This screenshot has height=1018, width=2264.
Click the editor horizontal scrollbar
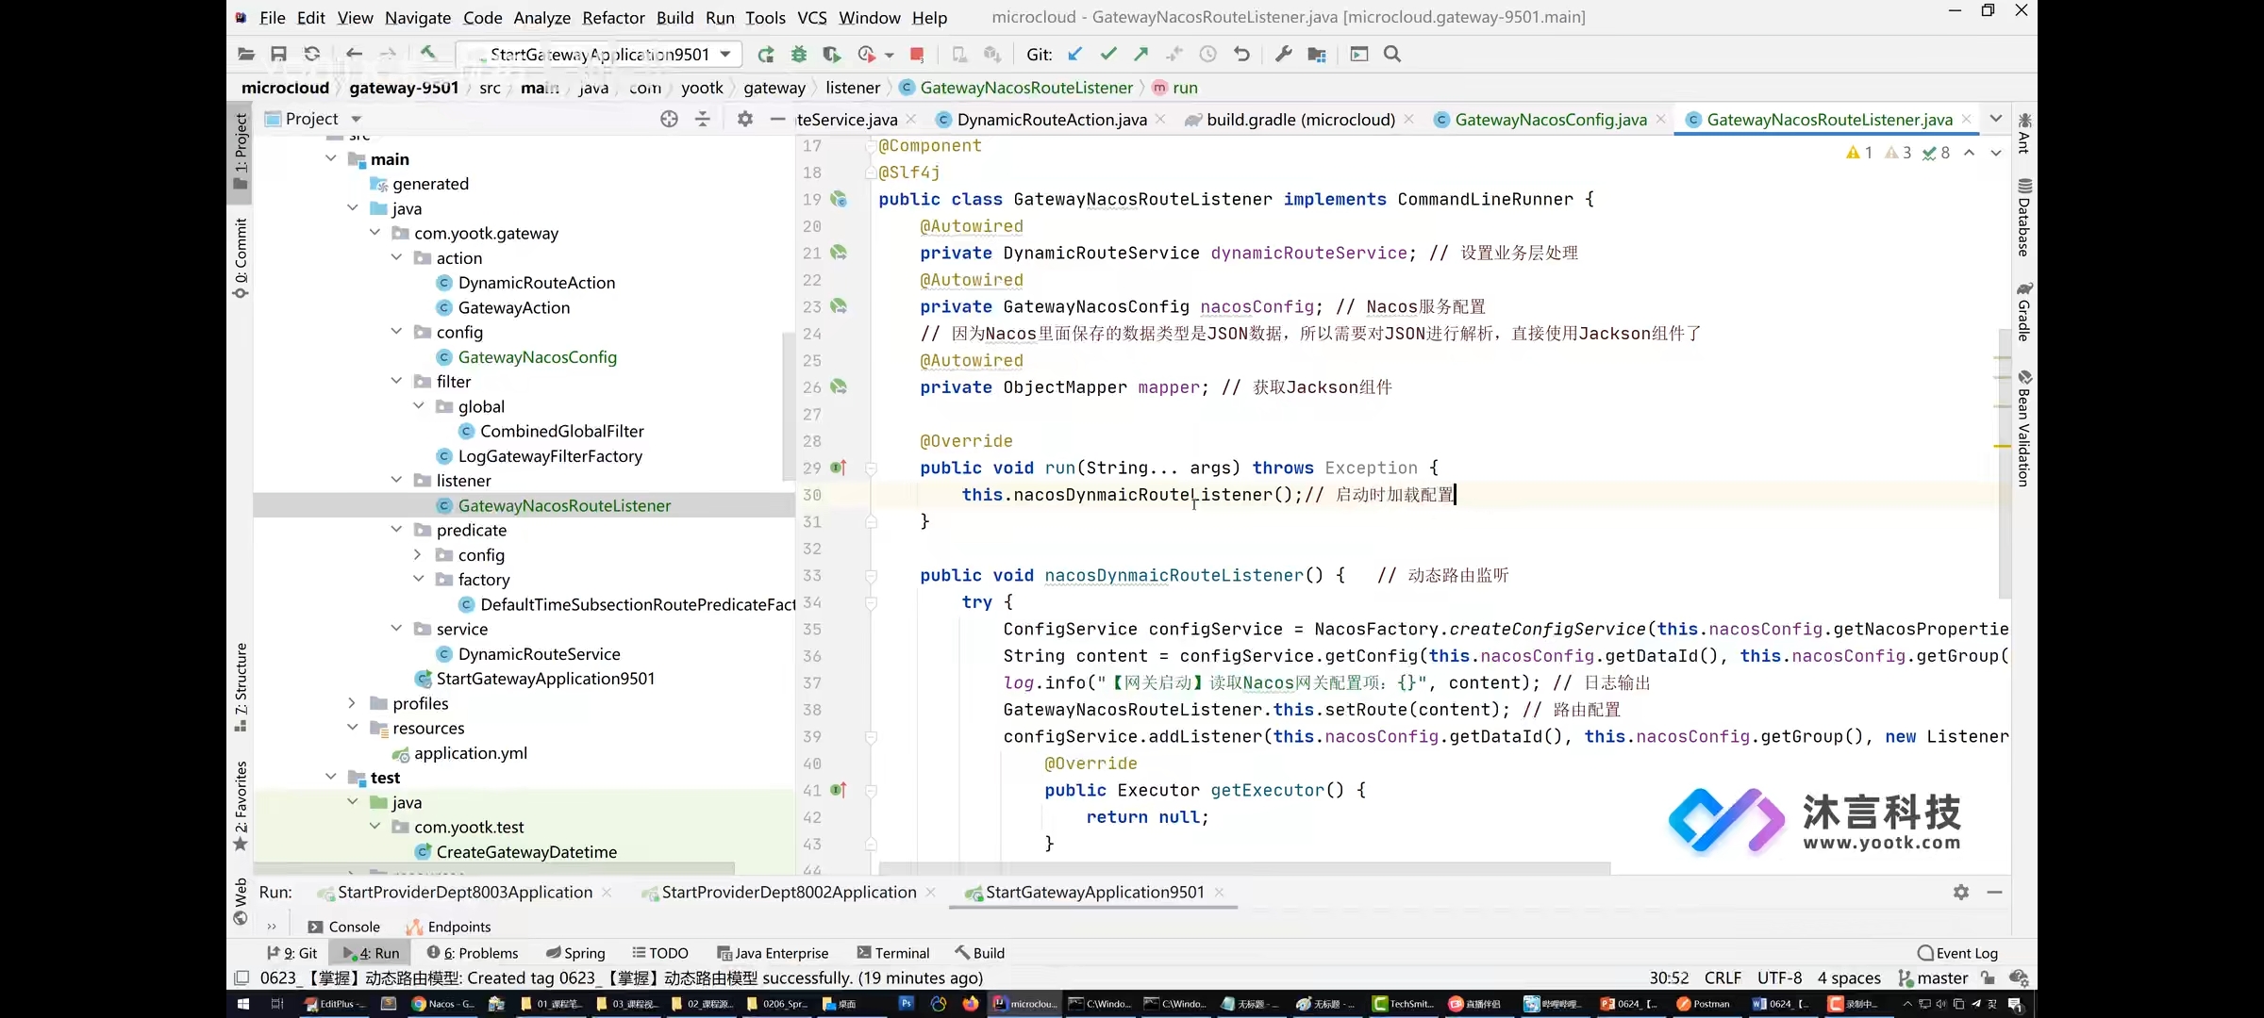(x=1244, y=867)
